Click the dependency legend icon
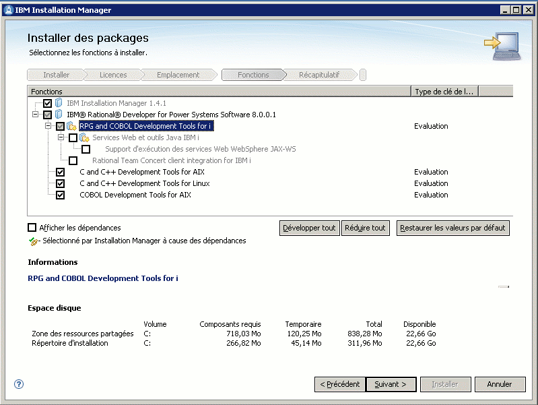This screenshot has height=405, width=538. point(33,241)
